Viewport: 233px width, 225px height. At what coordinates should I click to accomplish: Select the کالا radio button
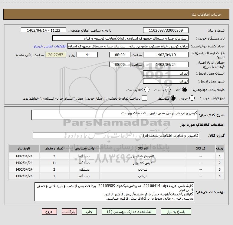[x=185, y=90]
